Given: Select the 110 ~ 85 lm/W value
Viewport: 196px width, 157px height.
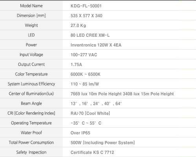Looking at the screenshot, I should pos(85,84).
